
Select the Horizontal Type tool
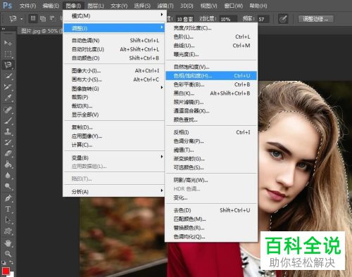pos(8,209)
